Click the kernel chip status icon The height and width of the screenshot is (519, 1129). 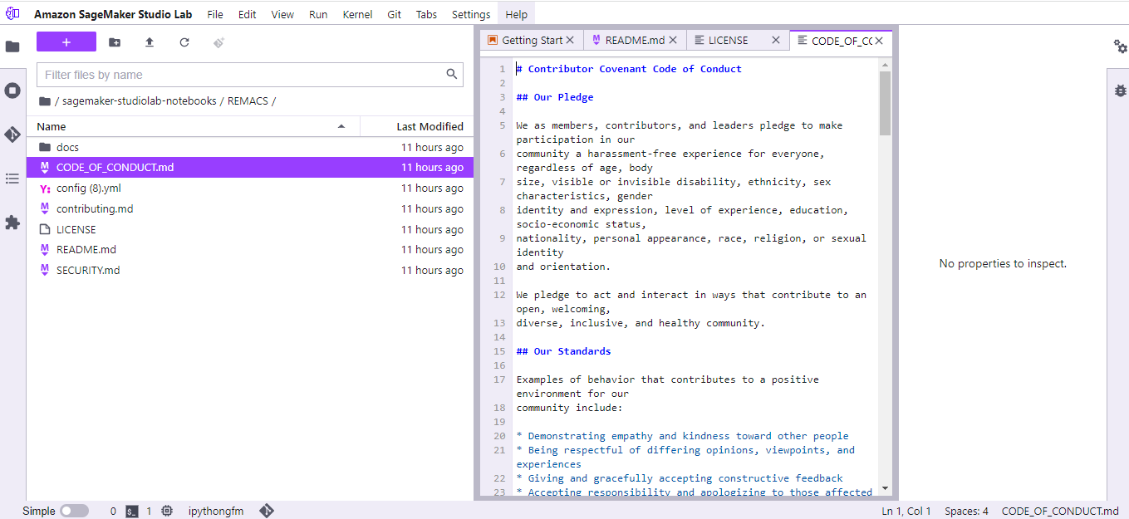[167, 512]
